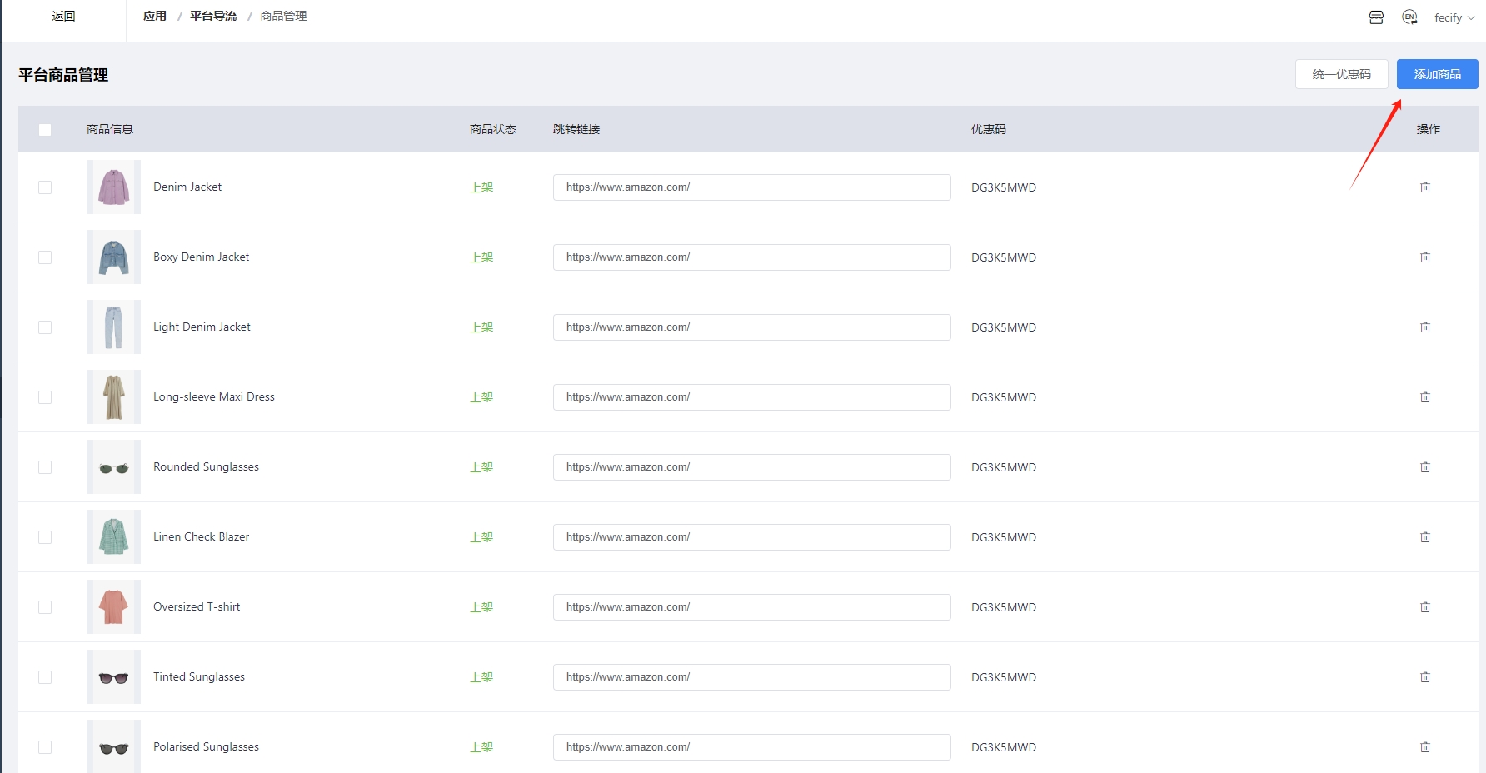The height and width of the screenshot is (773, 1486).
Task: Select the Linen Check Blazer checkbox
Action: click(45, 537)
